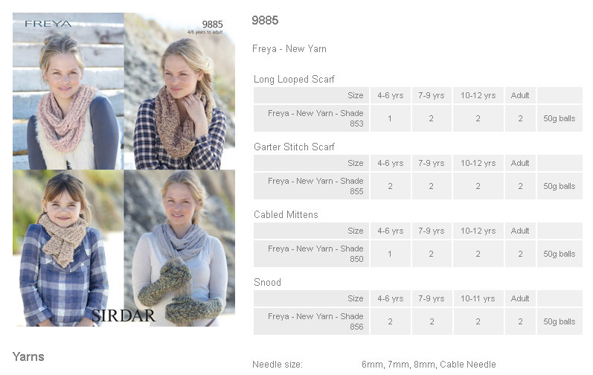Viewport: 593px width, 375px height.
Task: Click the Yarns heading below the image
Action: click(x=28, y=356)
